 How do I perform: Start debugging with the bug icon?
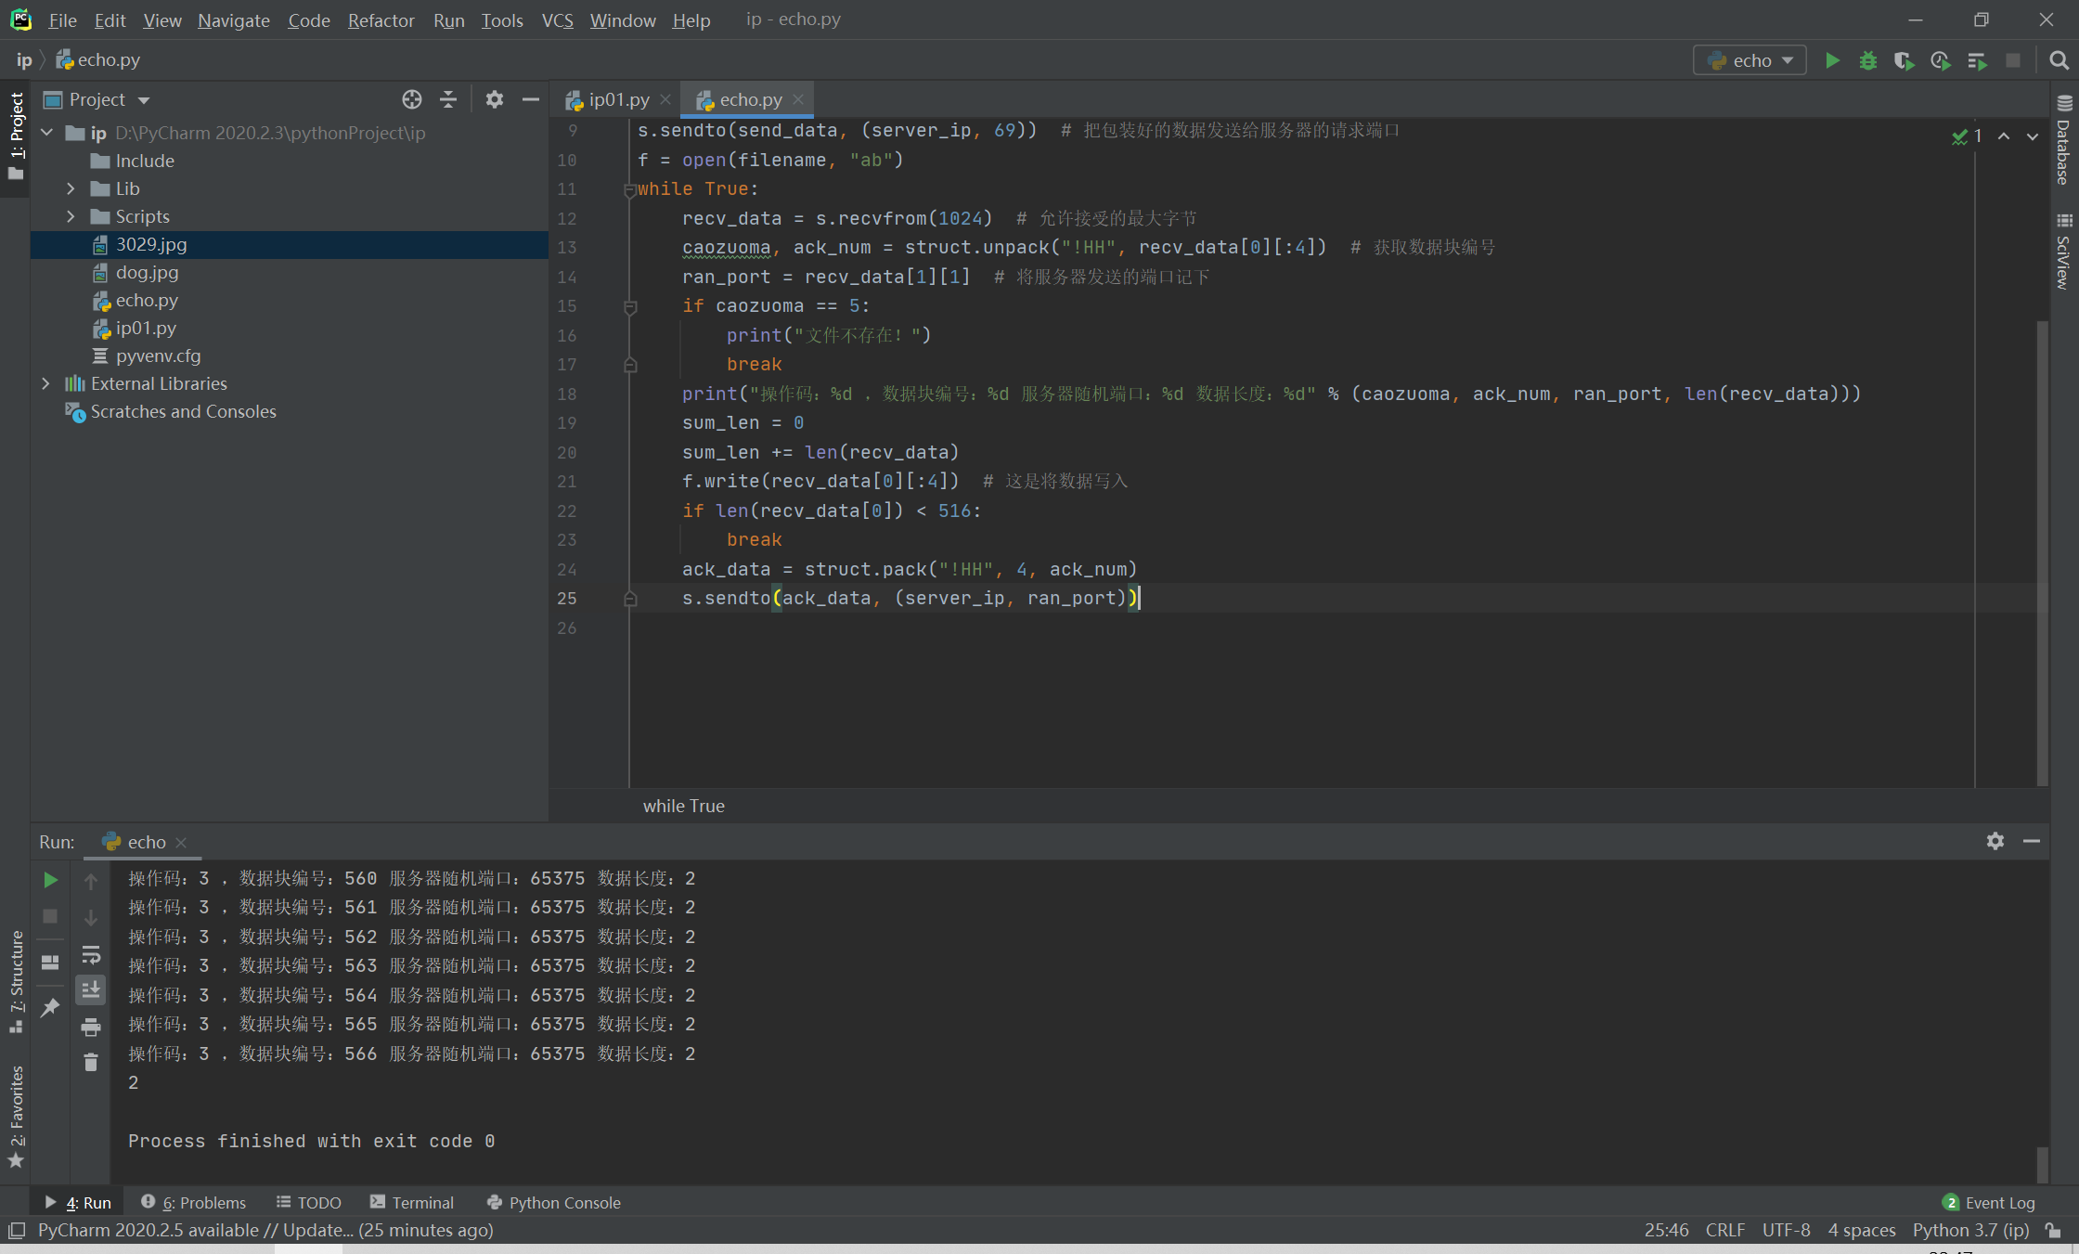point(1868,60)
